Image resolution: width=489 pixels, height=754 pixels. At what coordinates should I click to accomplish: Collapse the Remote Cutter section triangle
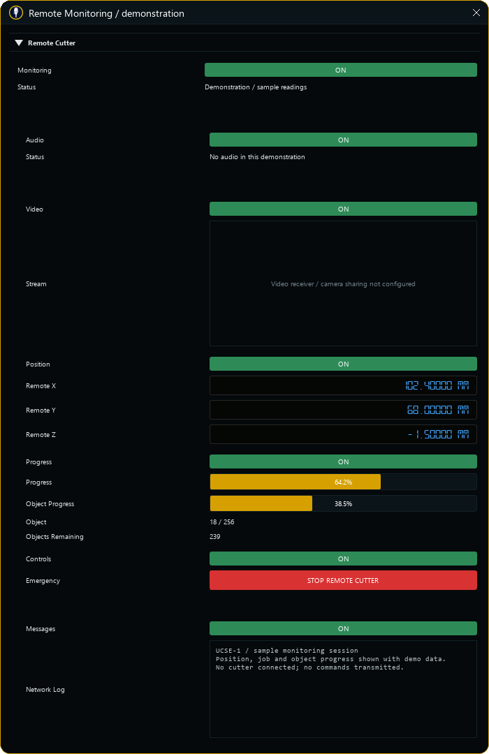pyautogui.click(x=19, y=43)
